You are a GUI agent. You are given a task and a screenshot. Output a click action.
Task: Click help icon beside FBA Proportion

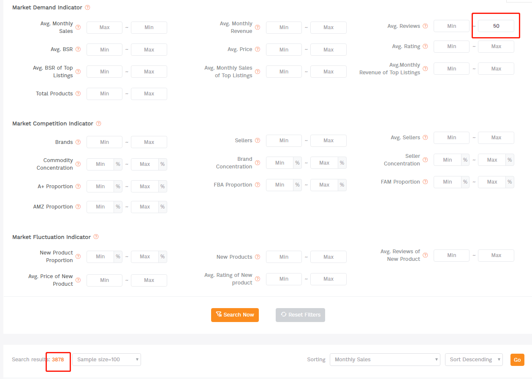pyautogui.click(x=258, y=185)
